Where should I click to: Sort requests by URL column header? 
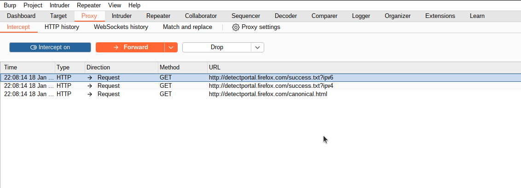364,67
